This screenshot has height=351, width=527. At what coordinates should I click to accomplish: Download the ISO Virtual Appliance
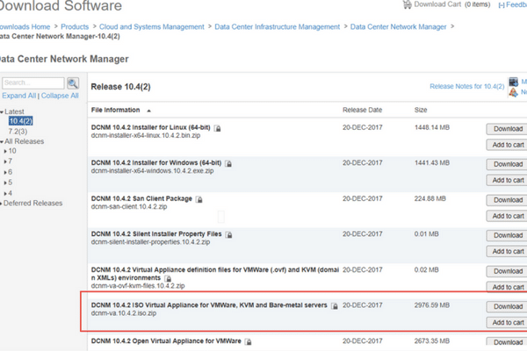(x=508, y=306)
